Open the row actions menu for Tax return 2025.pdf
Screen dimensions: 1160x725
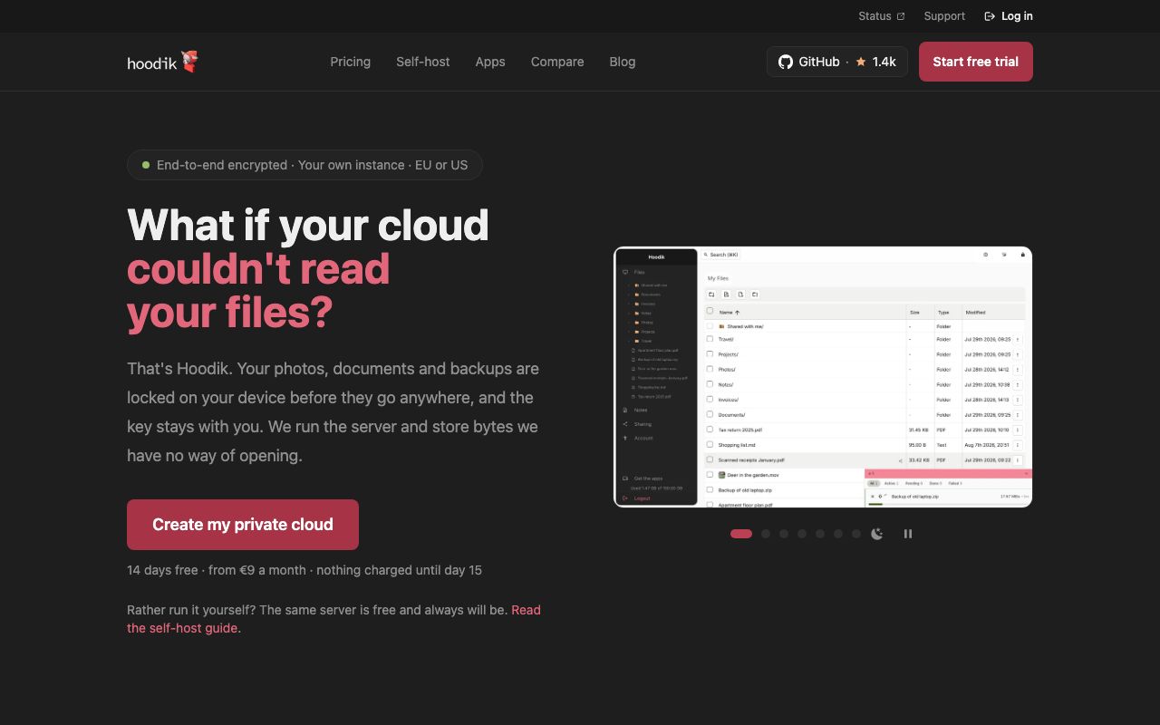(1018, 430)
